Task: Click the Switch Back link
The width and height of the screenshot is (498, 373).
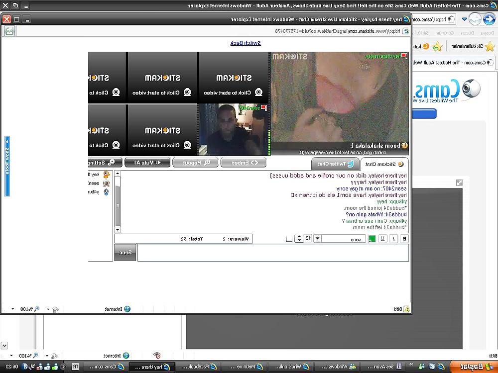Action: coord(246,43)
